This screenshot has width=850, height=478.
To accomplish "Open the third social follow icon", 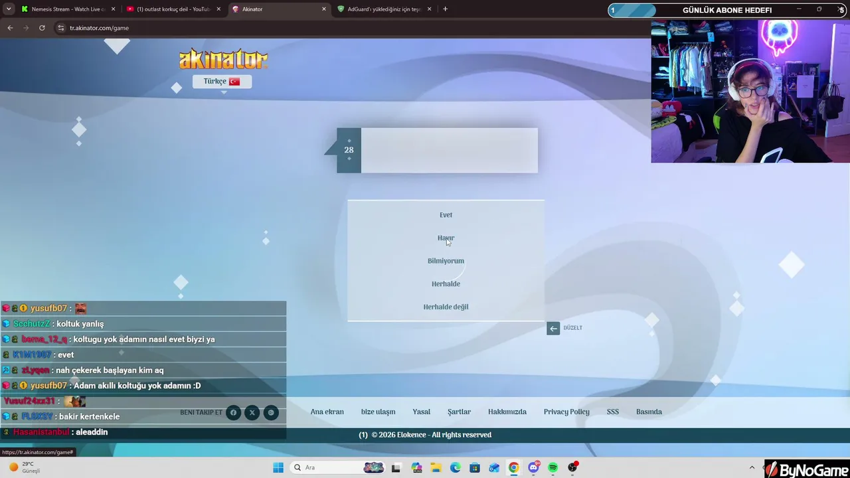I will [x=271, y=413].
